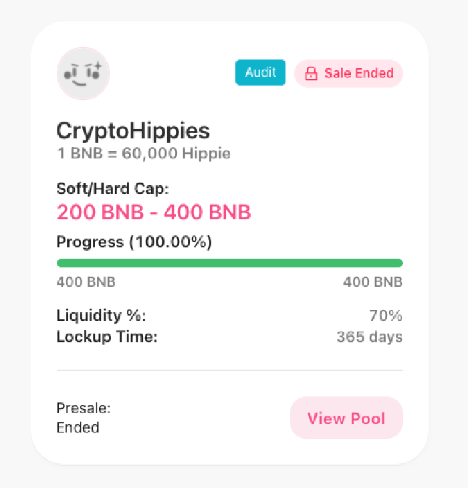Click the CryptoHippies smiley face logo
Image resolution: width=468 pixels, height=488 pixels.
click(84, 74)
